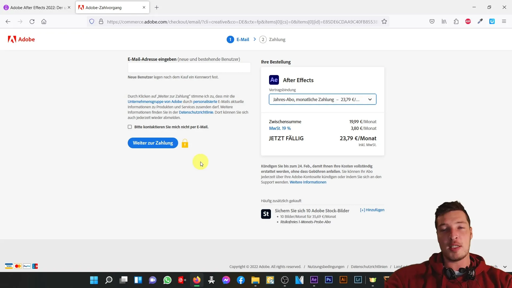The width and height of the screenshot is (512, 288).
Task: Open Lightroom from the taskbar
Action: (358, 280)
